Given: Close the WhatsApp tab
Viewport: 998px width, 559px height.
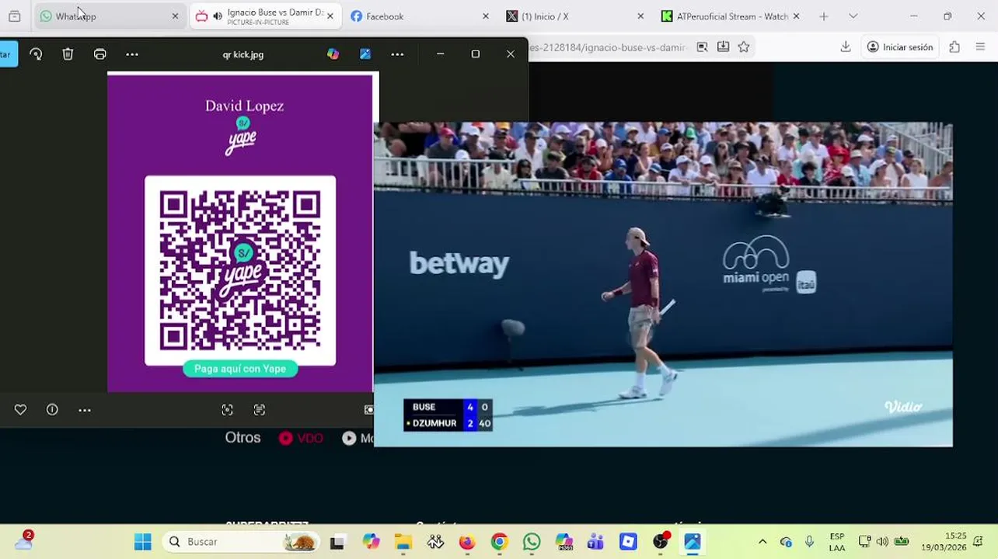Looking at the screenshot, I should (175, 16).
